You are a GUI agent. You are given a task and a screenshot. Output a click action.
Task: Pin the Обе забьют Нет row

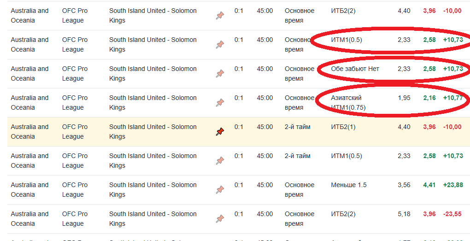[x=220, y=74]
